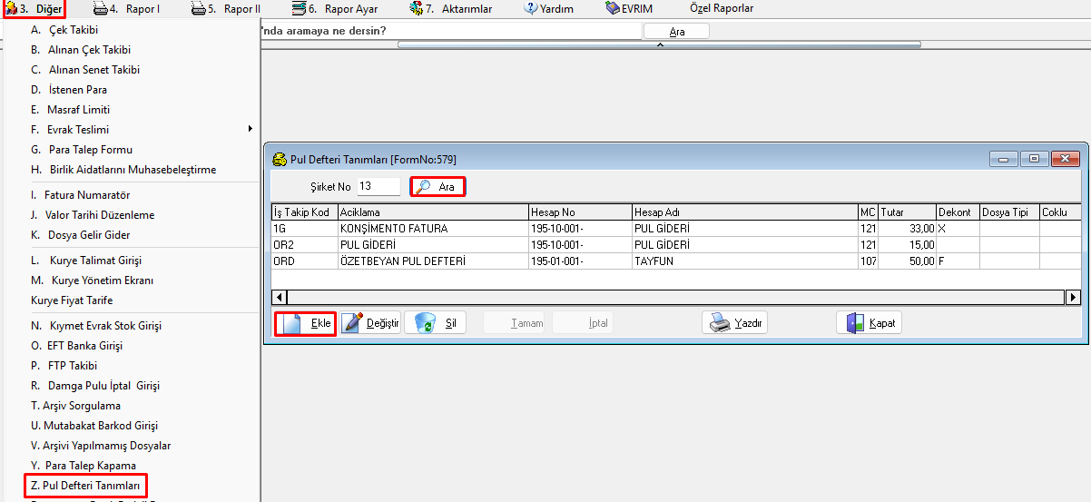Click the Hesap No column header

point(580,212)
